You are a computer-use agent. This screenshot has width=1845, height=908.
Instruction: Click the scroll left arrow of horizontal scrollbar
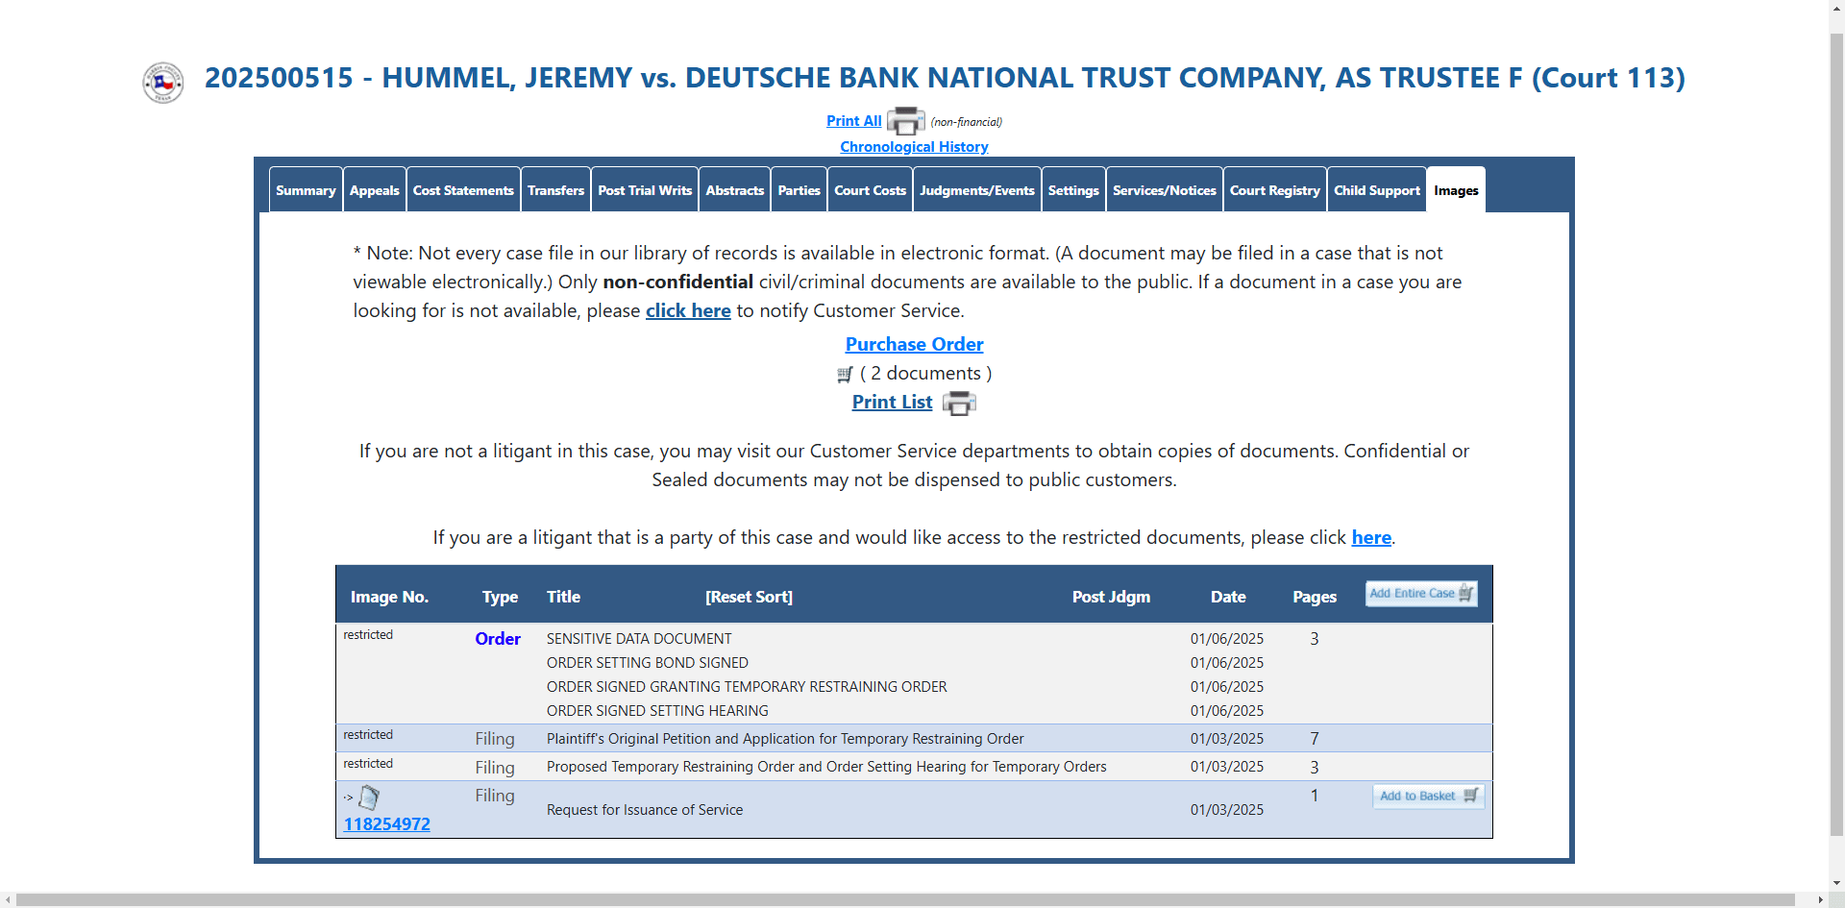8,900
